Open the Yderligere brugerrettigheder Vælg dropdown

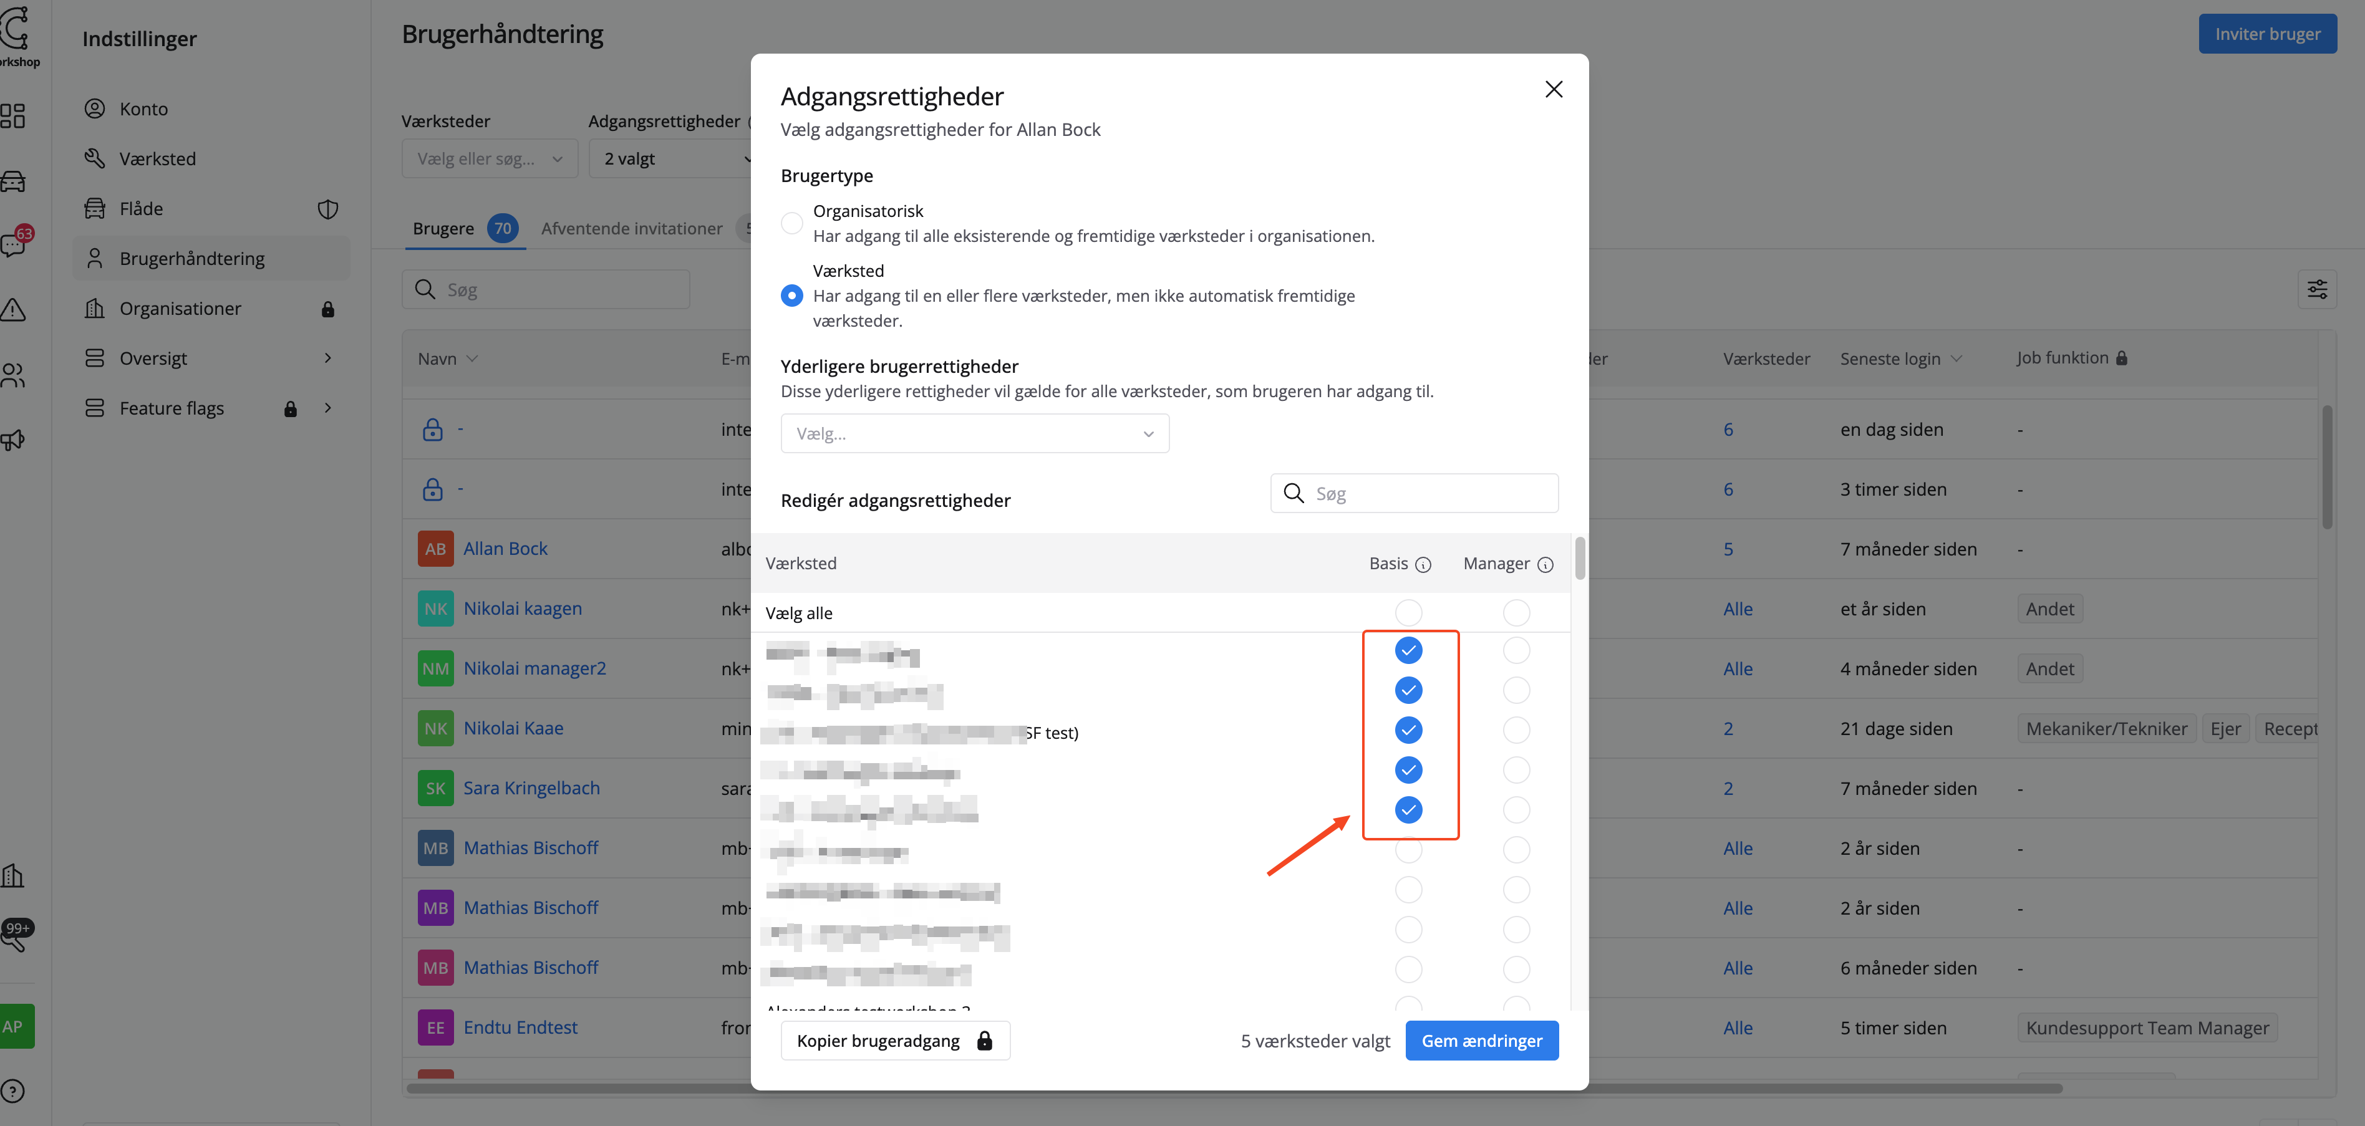pos(974,433)
